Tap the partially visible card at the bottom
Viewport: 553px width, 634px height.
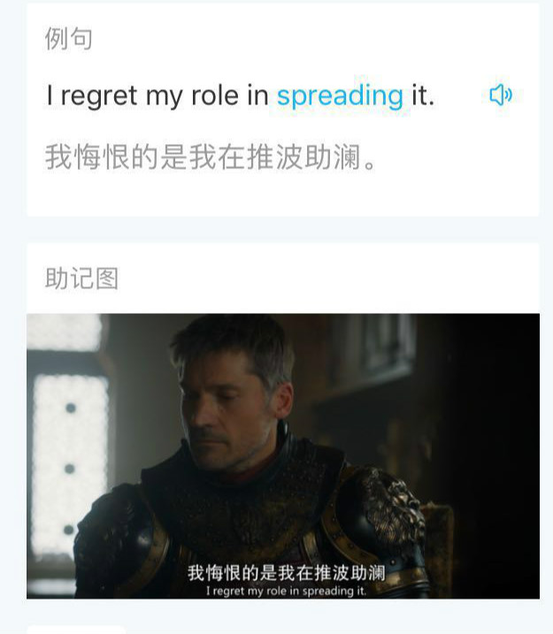point(76,630)
